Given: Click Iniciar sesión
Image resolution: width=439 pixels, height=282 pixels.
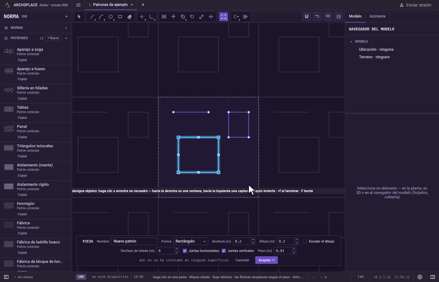Looking at the screenshot, I should 415,5.
